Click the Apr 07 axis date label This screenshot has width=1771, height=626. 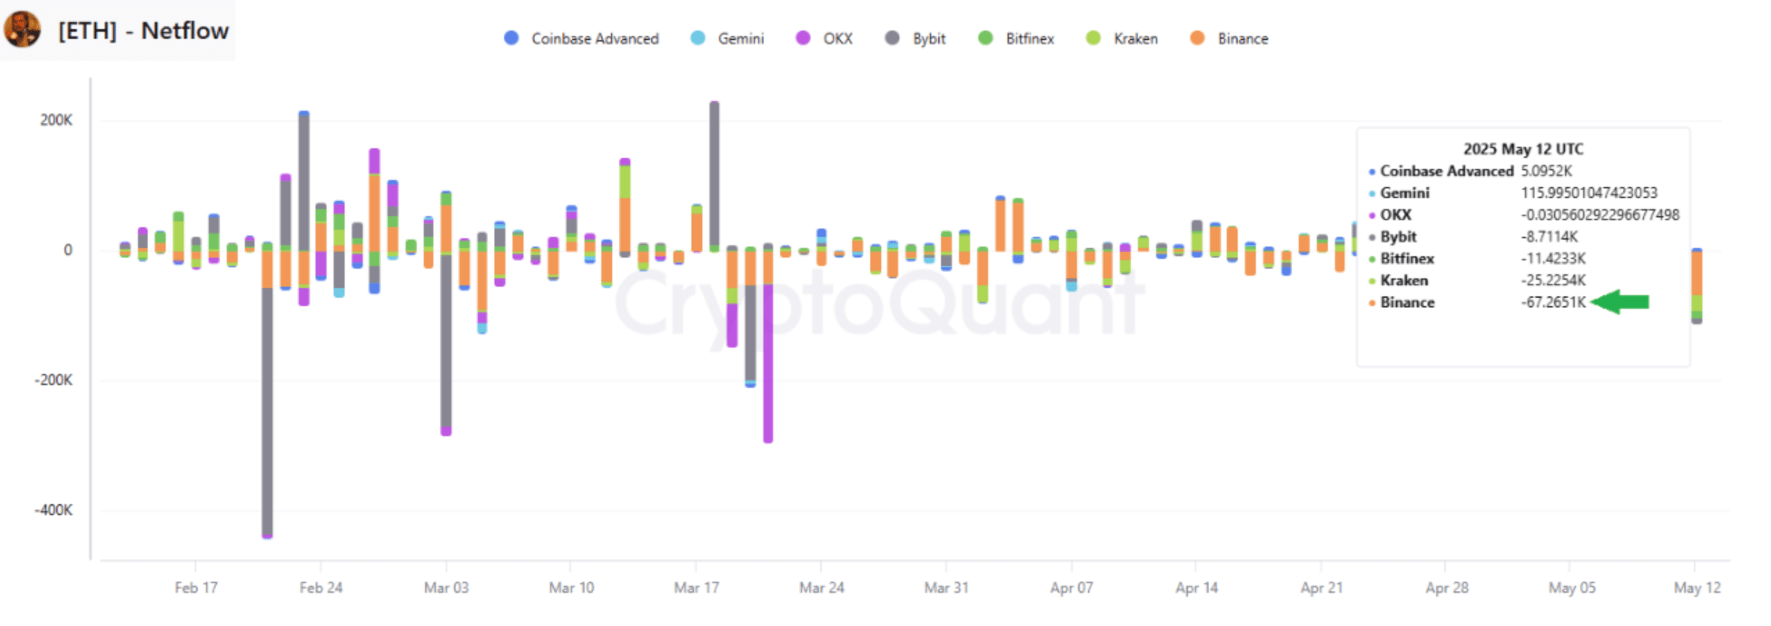[x=1071, y=588]
